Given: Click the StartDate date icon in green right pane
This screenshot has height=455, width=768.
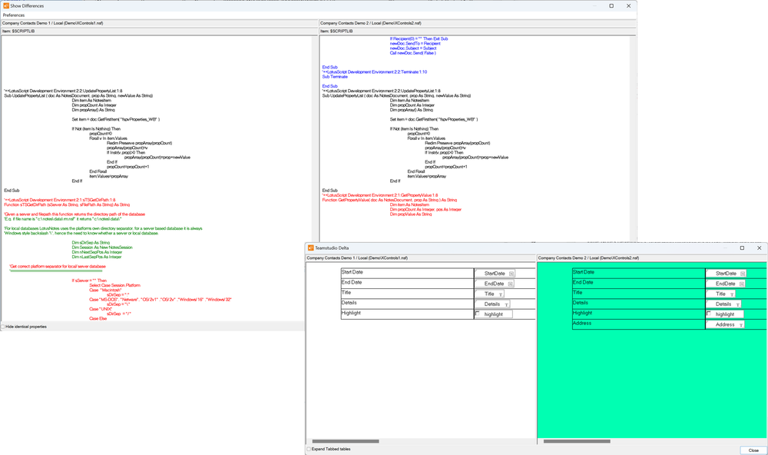Looking at the screenshot, I should point(743,273).
